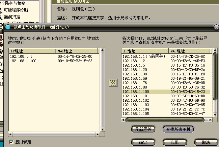Select candidate row 192.168.1.103
This screenshot has width=219, height=147.
pyautogui.click(x=166, y=105)
